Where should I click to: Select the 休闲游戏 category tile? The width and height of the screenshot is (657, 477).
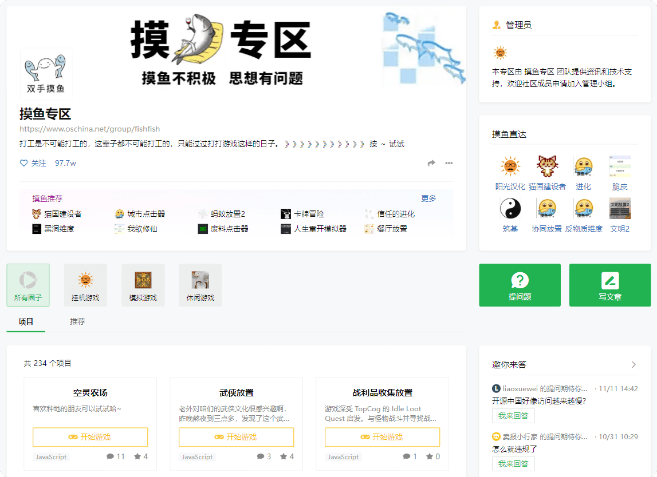click(200, 285)
